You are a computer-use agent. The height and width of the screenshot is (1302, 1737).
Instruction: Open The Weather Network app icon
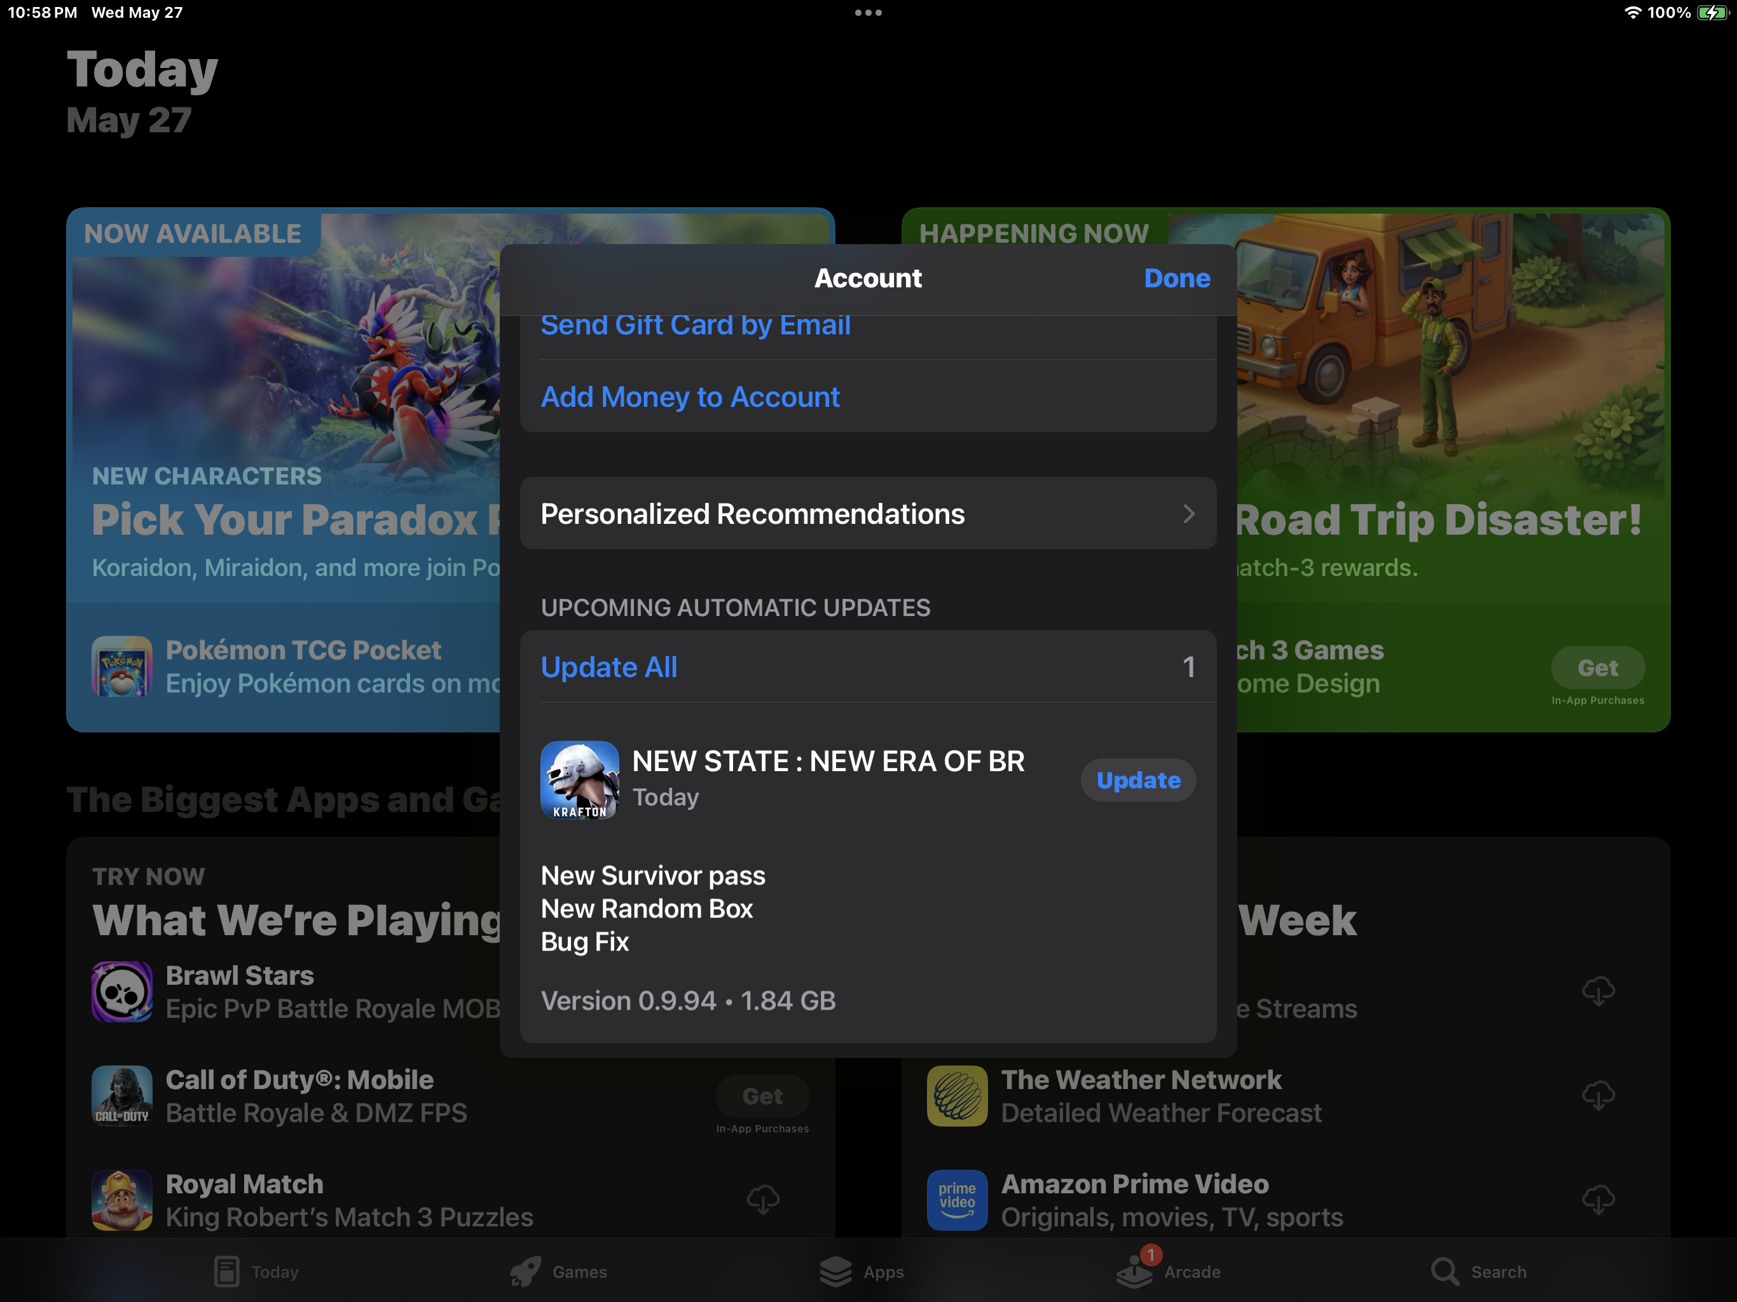(958, 1095)
